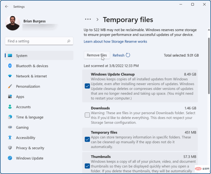The width and height of the screenshot is (211, 174).
Task: Open System settings category
Action: 39,55
